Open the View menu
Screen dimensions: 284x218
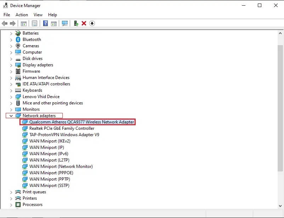[x=38, y=15]
